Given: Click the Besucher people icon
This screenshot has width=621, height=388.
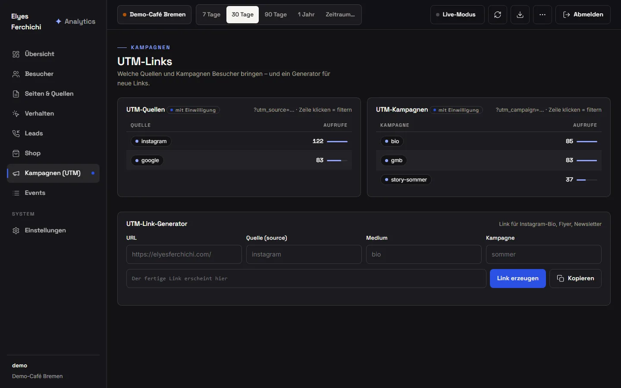Looking at the screenshot, I should [16, 74].
